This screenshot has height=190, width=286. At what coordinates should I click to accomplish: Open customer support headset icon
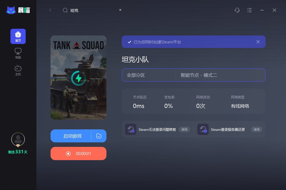[237, 10]
